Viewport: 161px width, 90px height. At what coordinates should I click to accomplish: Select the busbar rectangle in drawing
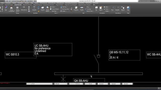[98, 74]
